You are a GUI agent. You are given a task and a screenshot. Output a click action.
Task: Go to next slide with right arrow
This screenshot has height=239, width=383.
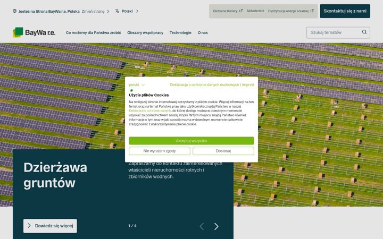[216, 226]
